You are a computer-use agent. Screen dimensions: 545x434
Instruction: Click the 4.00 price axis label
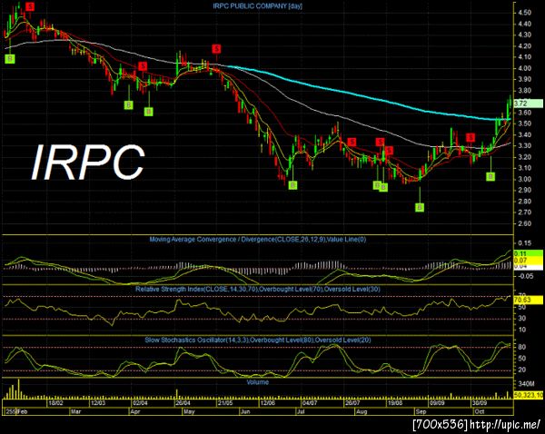click(x=524, y=68)
